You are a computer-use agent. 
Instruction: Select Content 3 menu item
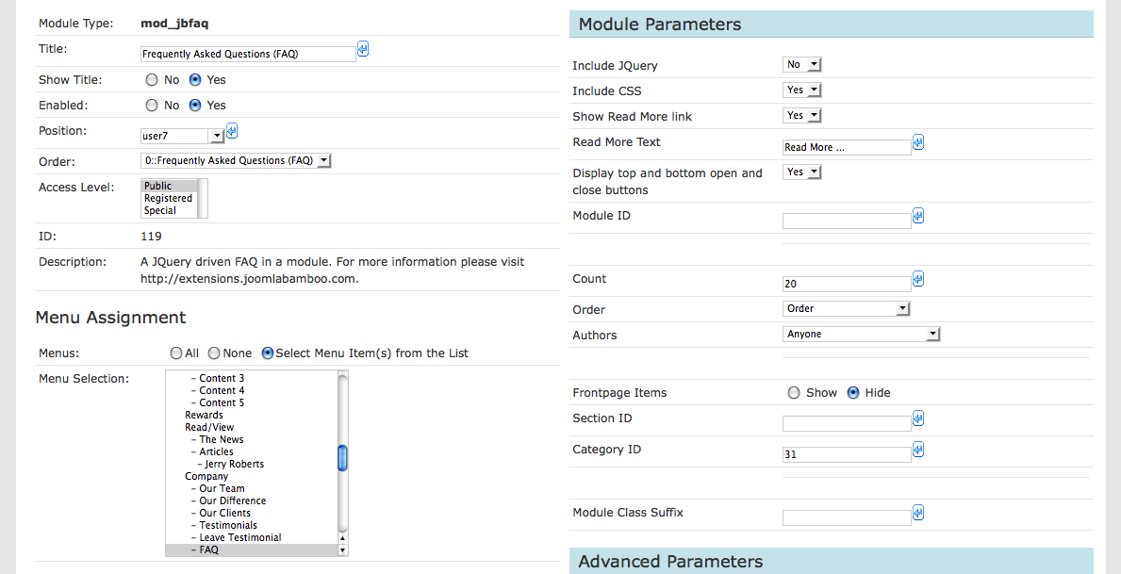[251, 378]
